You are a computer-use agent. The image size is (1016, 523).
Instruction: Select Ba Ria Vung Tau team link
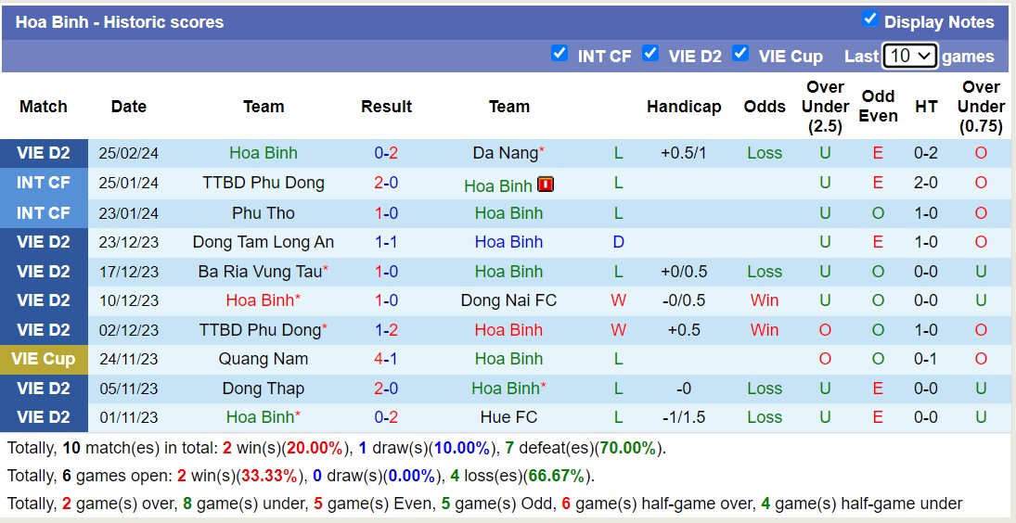260,272
